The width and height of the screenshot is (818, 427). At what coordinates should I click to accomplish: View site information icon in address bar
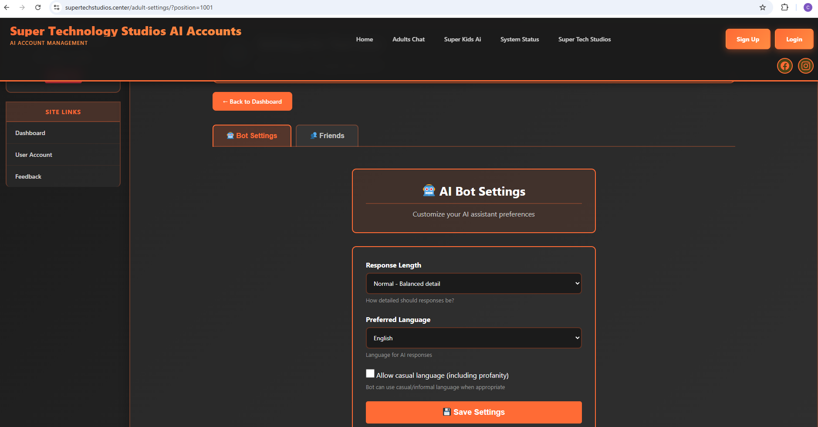click(57, 7)
